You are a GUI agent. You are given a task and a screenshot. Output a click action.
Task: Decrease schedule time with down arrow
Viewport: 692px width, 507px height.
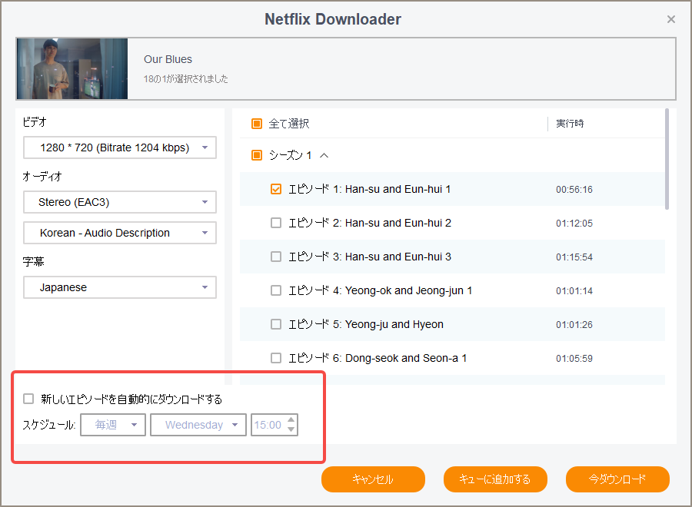click(291, 430)
